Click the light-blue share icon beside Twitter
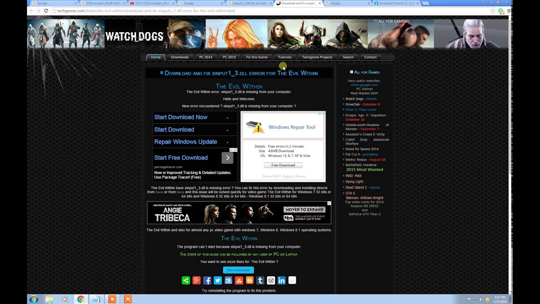Viewport: 540px width, 304px height. (x=228, y=280)
